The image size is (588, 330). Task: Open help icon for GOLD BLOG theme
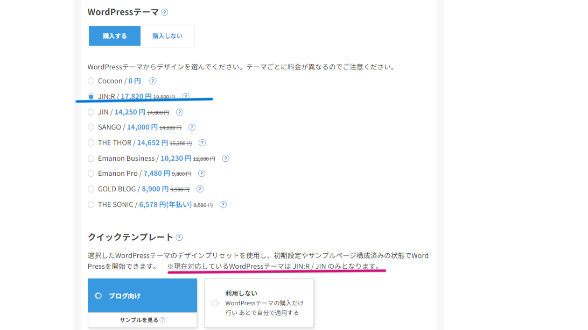pyautogui.click(x=200, y=189)
